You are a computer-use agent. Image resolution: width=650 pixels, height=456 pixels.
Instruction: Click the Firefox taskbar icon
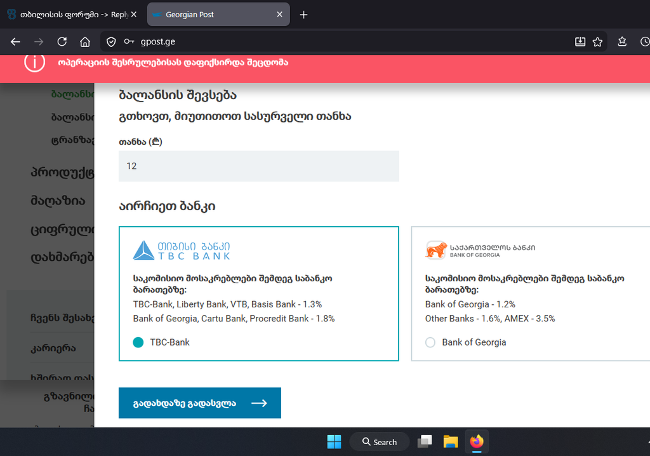pyautogui.click(x=477, y=441)
